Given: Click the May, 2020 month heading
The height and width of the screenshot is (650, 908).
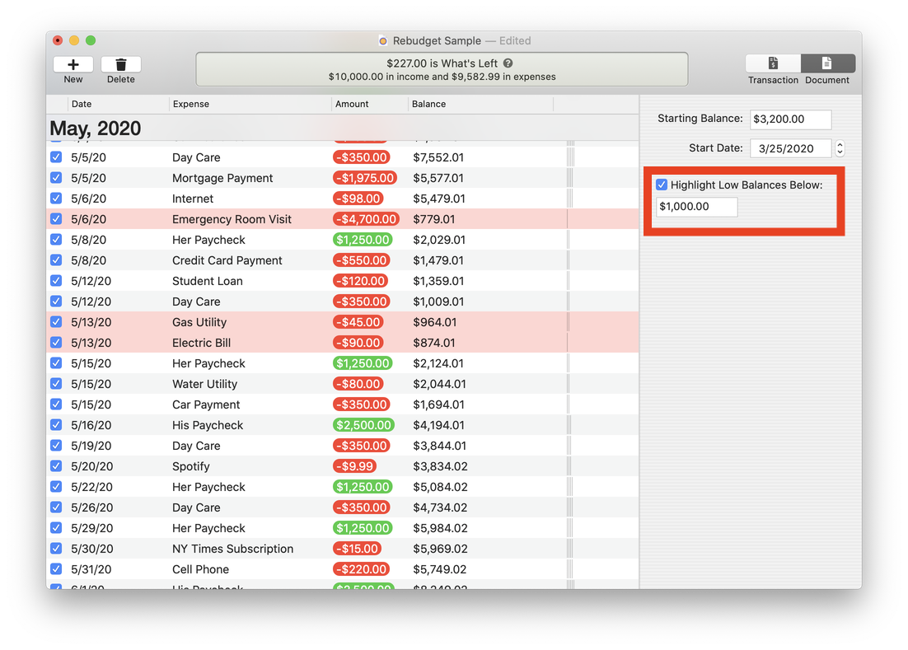Looking at the screenshot, I should click(x=96, y=128).
